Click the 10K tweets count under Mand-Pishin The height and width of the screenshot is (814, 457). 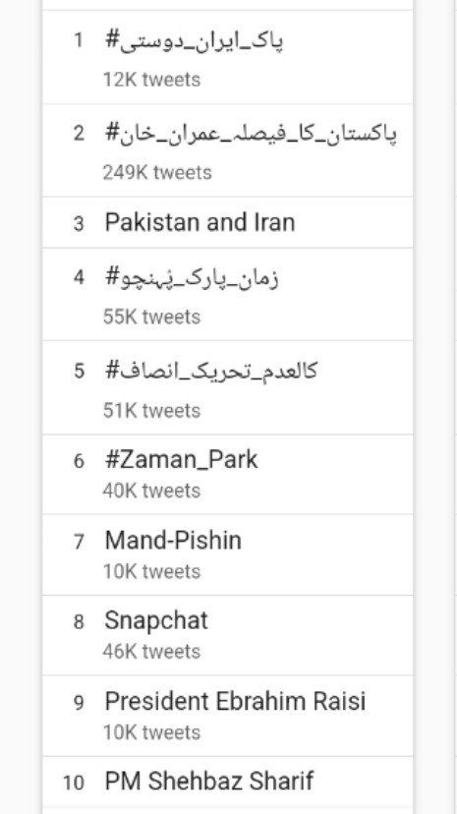tap(151, 571)
